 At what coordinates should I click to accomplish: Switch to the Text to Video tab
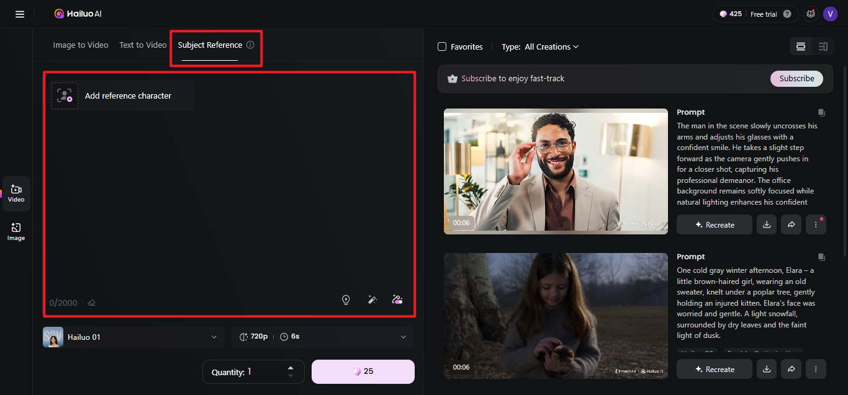click(143, 45)
